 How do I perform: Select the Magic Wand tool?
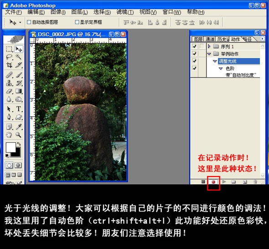(x=19, y=57)
